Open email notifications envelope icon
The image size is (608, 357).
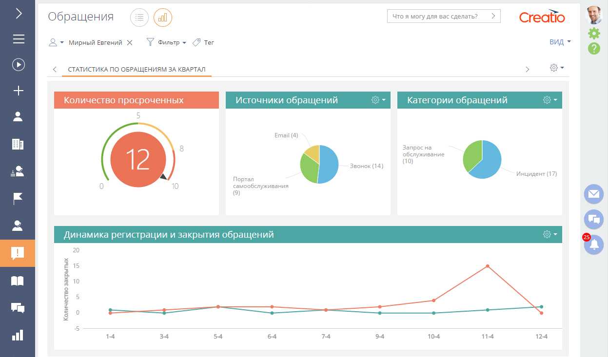tap(593, 194)
